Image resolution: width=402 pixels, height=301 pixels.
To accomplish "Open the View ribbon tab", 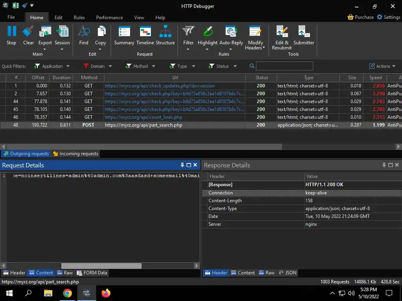I will pyautogui.click(x=139, y=17).
